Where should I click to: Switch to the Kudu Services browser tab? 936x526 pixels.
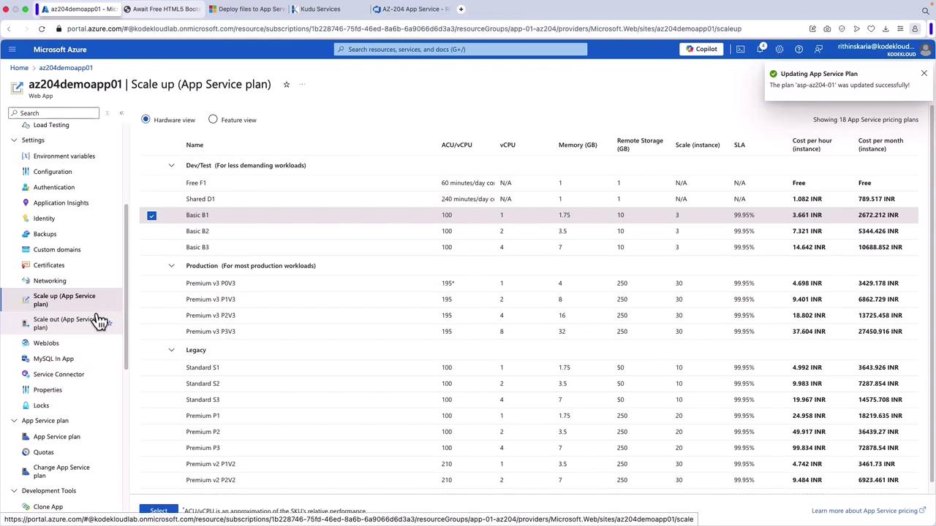(320, 9)
